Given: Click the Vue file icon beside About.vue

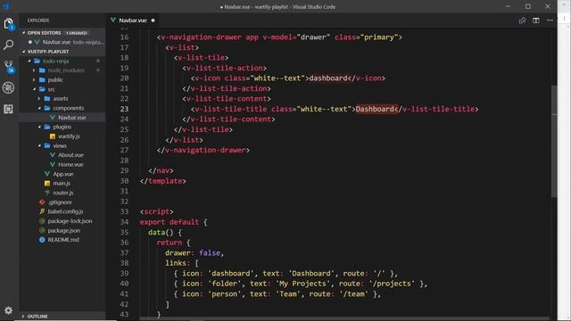Looking at the screenshot, I should pyautogui.click(x=53, y=155).
